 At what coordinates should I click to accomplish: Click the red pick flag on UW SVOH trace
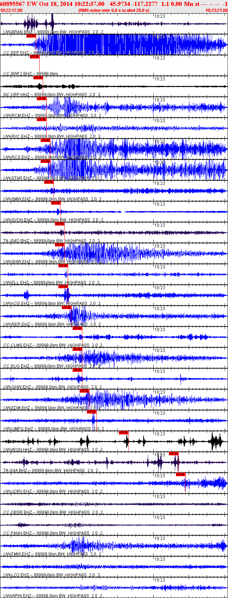[x=56, y=203]
